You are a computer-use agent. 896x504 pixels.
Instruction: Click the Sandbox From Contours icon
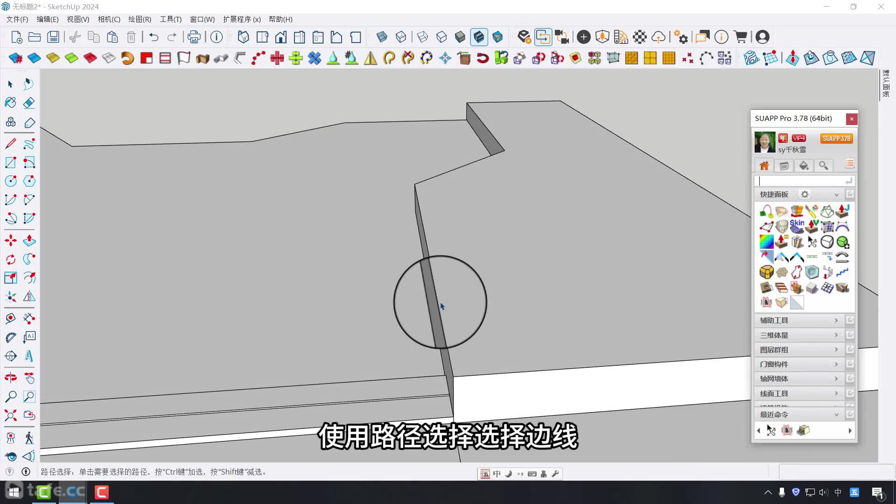tap(751, 58)
